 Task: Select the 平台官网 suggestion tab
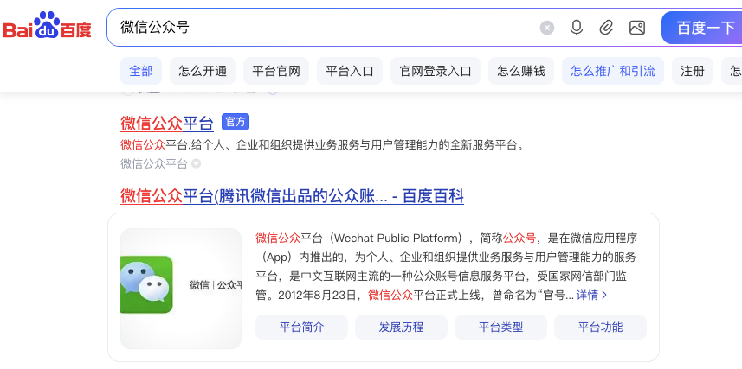[276, 72]
